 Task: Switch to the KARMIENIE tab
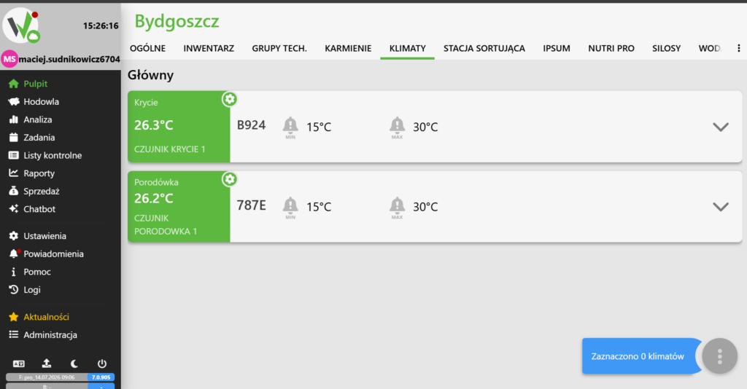[x=348, y=48]
